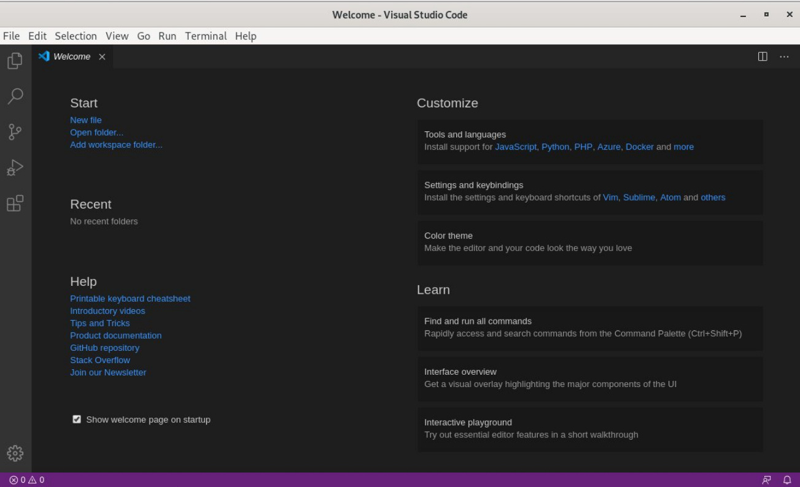This screenshot has width=800, height=487.
Task: Open the Product documentation link
Action: tap(116, 336)
